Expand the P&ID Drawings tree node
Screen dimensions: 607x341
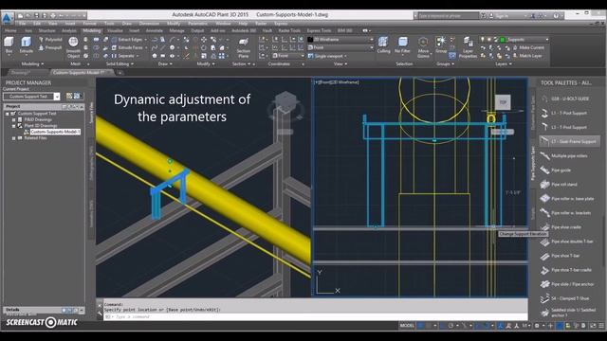click(x=13, y=120)
